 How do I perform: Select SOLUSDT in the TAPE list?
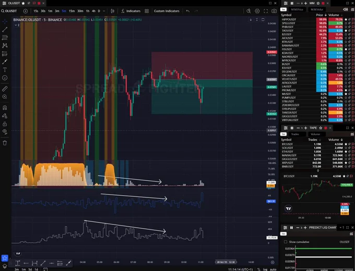[x=287, y=148]
